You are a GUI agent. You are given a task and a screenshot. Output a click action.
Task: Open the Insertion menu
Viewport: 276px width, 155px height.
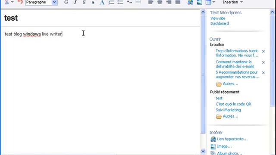click(x=233, y=2)
